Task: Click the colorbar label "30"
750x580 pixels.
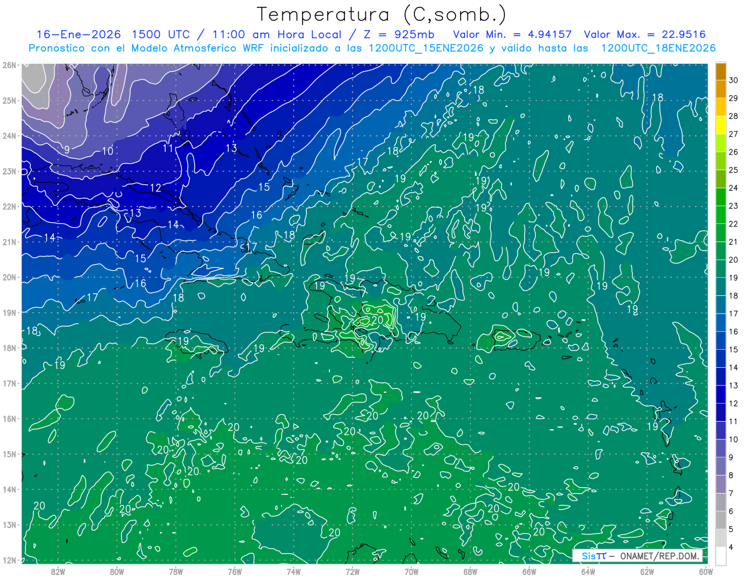Action: 734,80
